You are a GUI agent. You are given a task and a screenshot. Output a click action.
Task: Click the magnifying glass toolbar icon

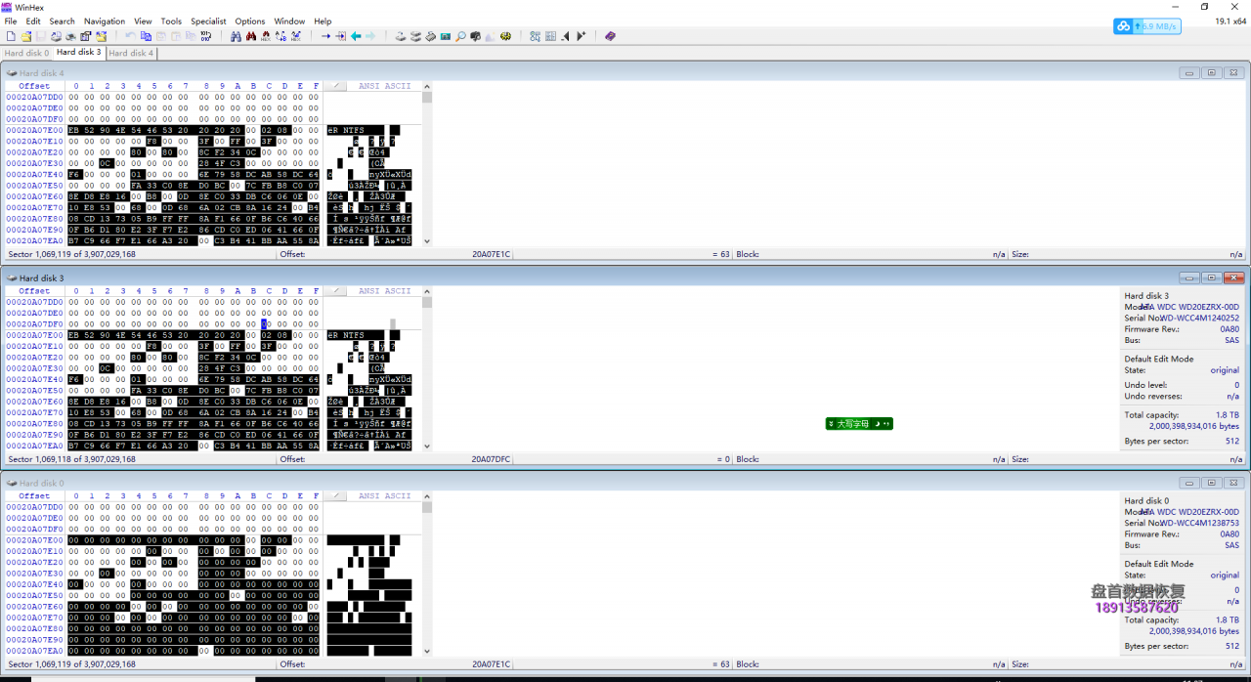[460, 36]
